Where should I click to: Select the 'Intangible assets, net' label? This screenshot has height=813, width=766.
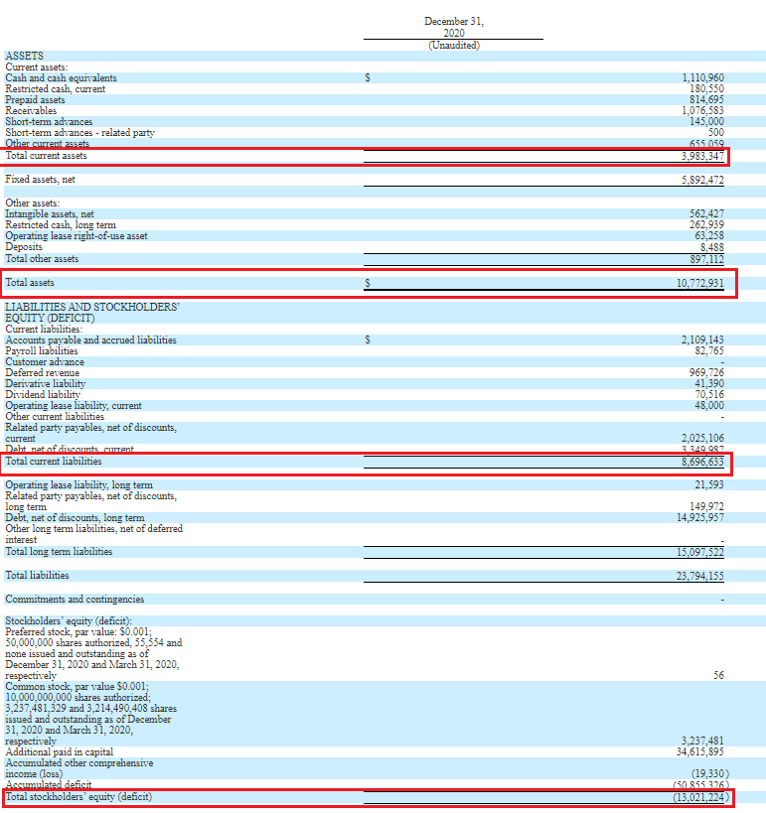[50, 213]
